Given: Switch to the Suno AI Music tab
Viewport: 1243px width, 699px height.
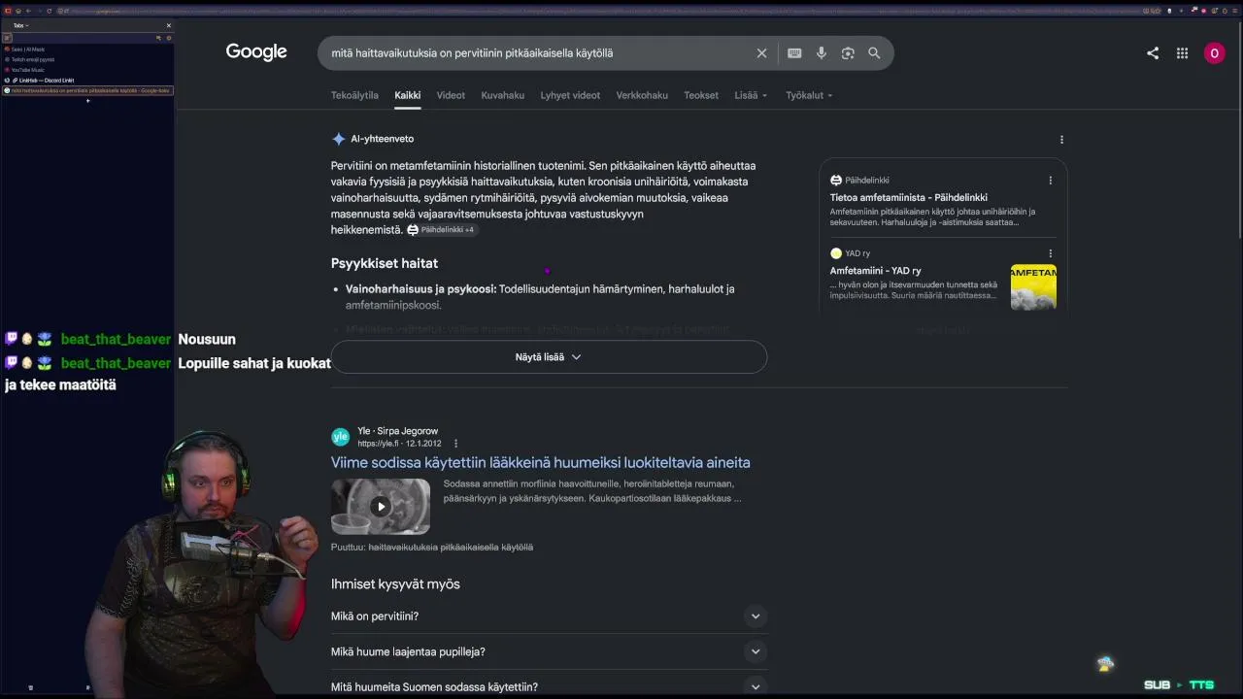Looking at the screenshot, I should coord(87,49).
